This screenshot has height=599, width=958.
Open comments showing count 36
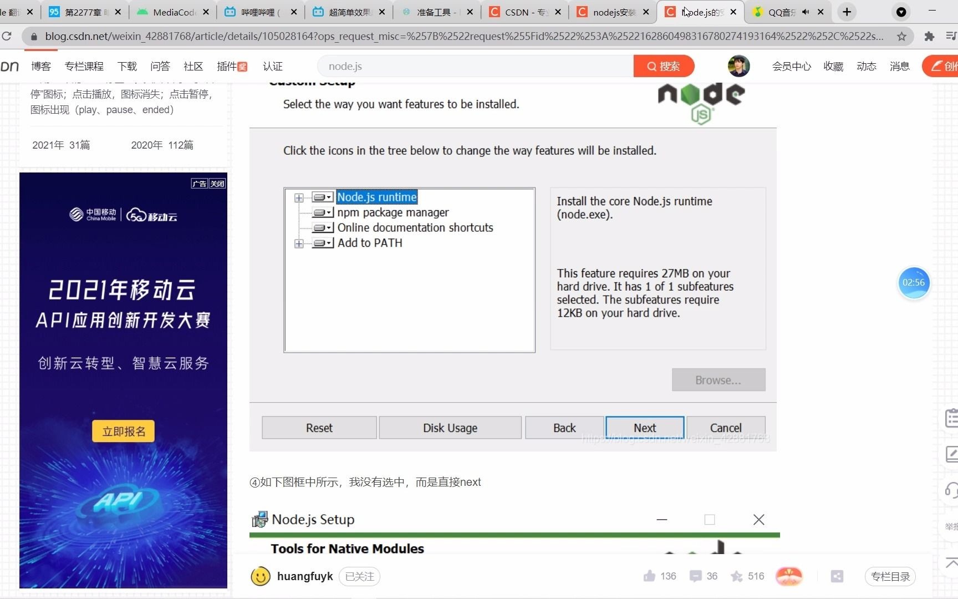(695, 576)
